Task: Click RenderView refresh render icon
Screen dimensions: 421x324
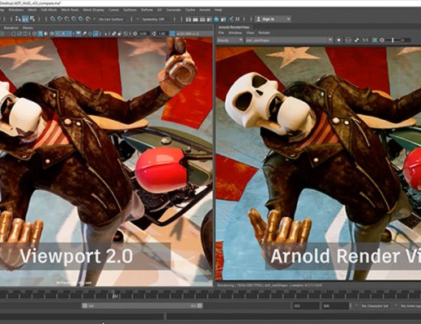Action: [357, 40]
